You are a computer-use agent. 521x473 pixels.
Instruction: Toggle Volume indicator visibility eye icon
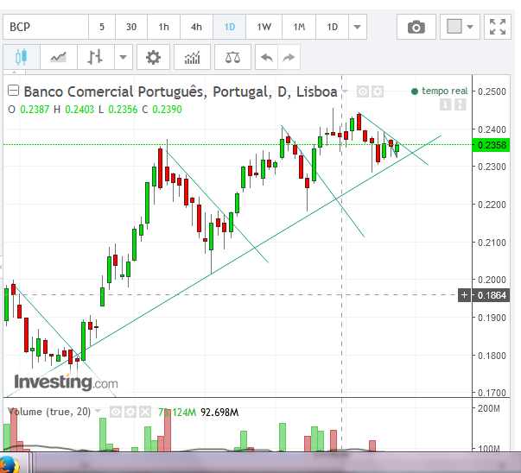[x=116, y=413]
